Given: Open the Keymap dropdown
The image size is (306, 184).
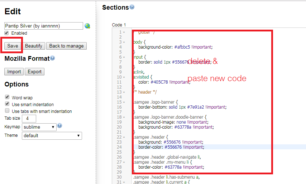Looking at the screenshot, I should [x=39, y=127].
